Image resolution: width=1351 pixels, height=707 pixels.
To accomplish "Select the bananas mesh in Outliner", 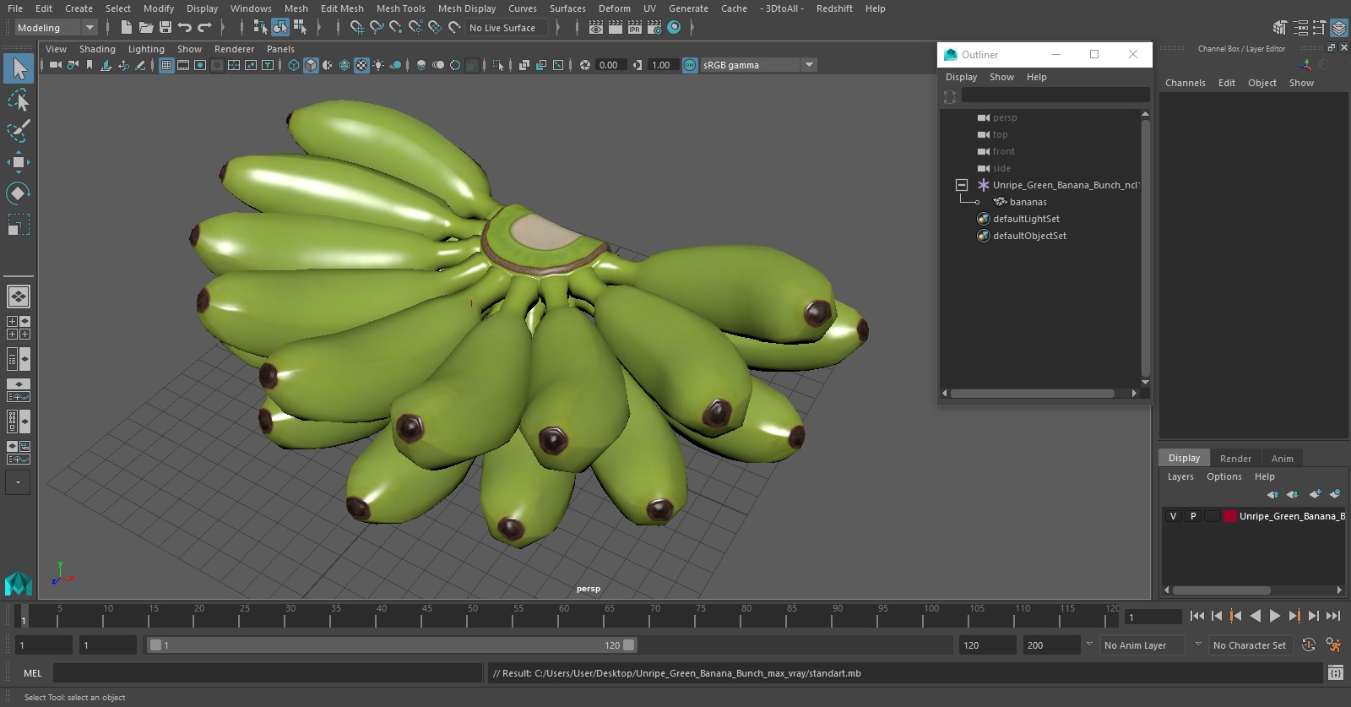I will click(1028, 202).
